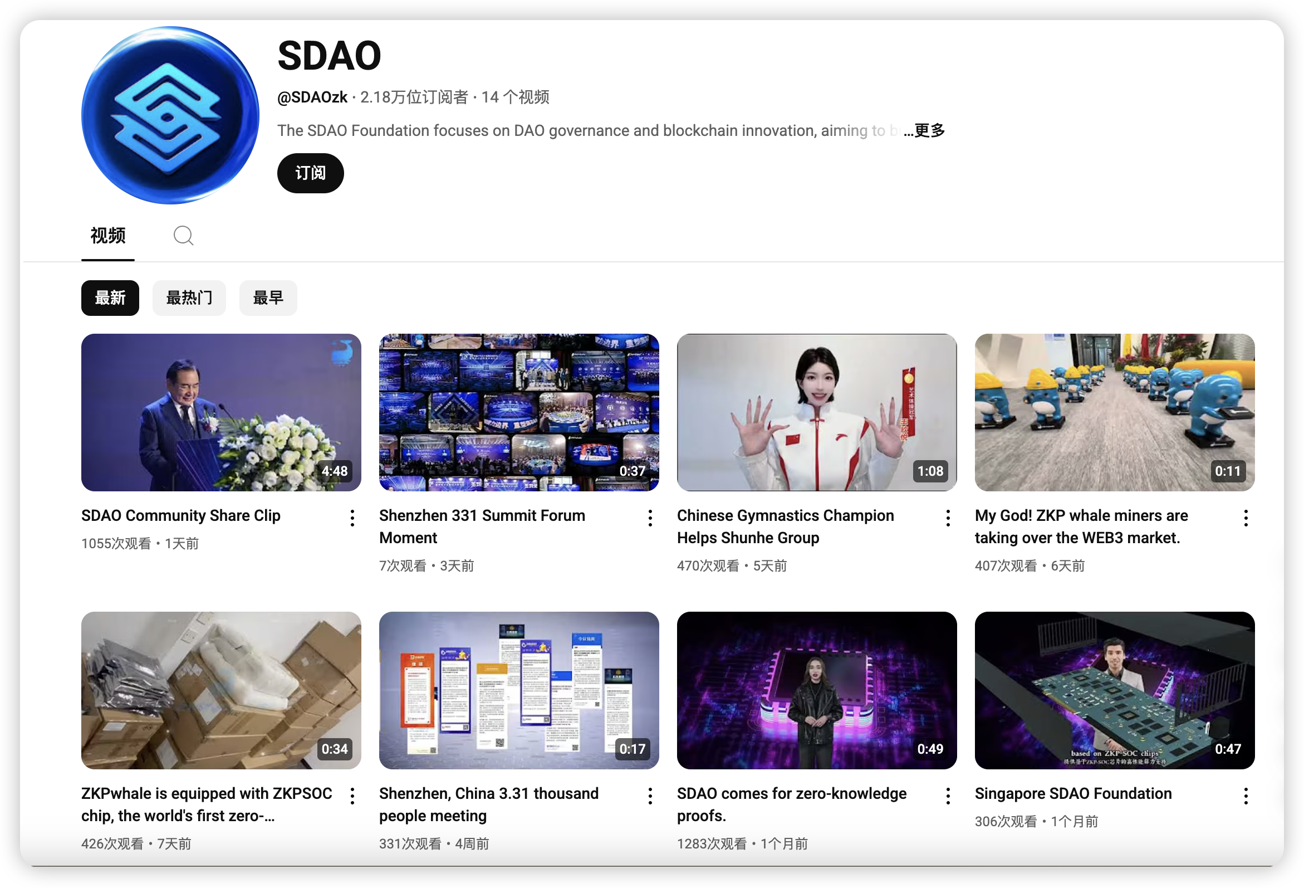Switch to the 视频 tab
The height and width of the screenshot is (888, 1304).
(107, 235)
